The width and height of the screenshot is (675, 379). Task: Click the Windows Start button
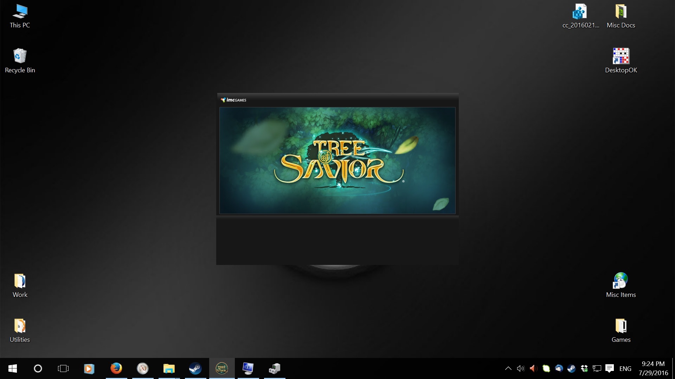tap(13, 368)
